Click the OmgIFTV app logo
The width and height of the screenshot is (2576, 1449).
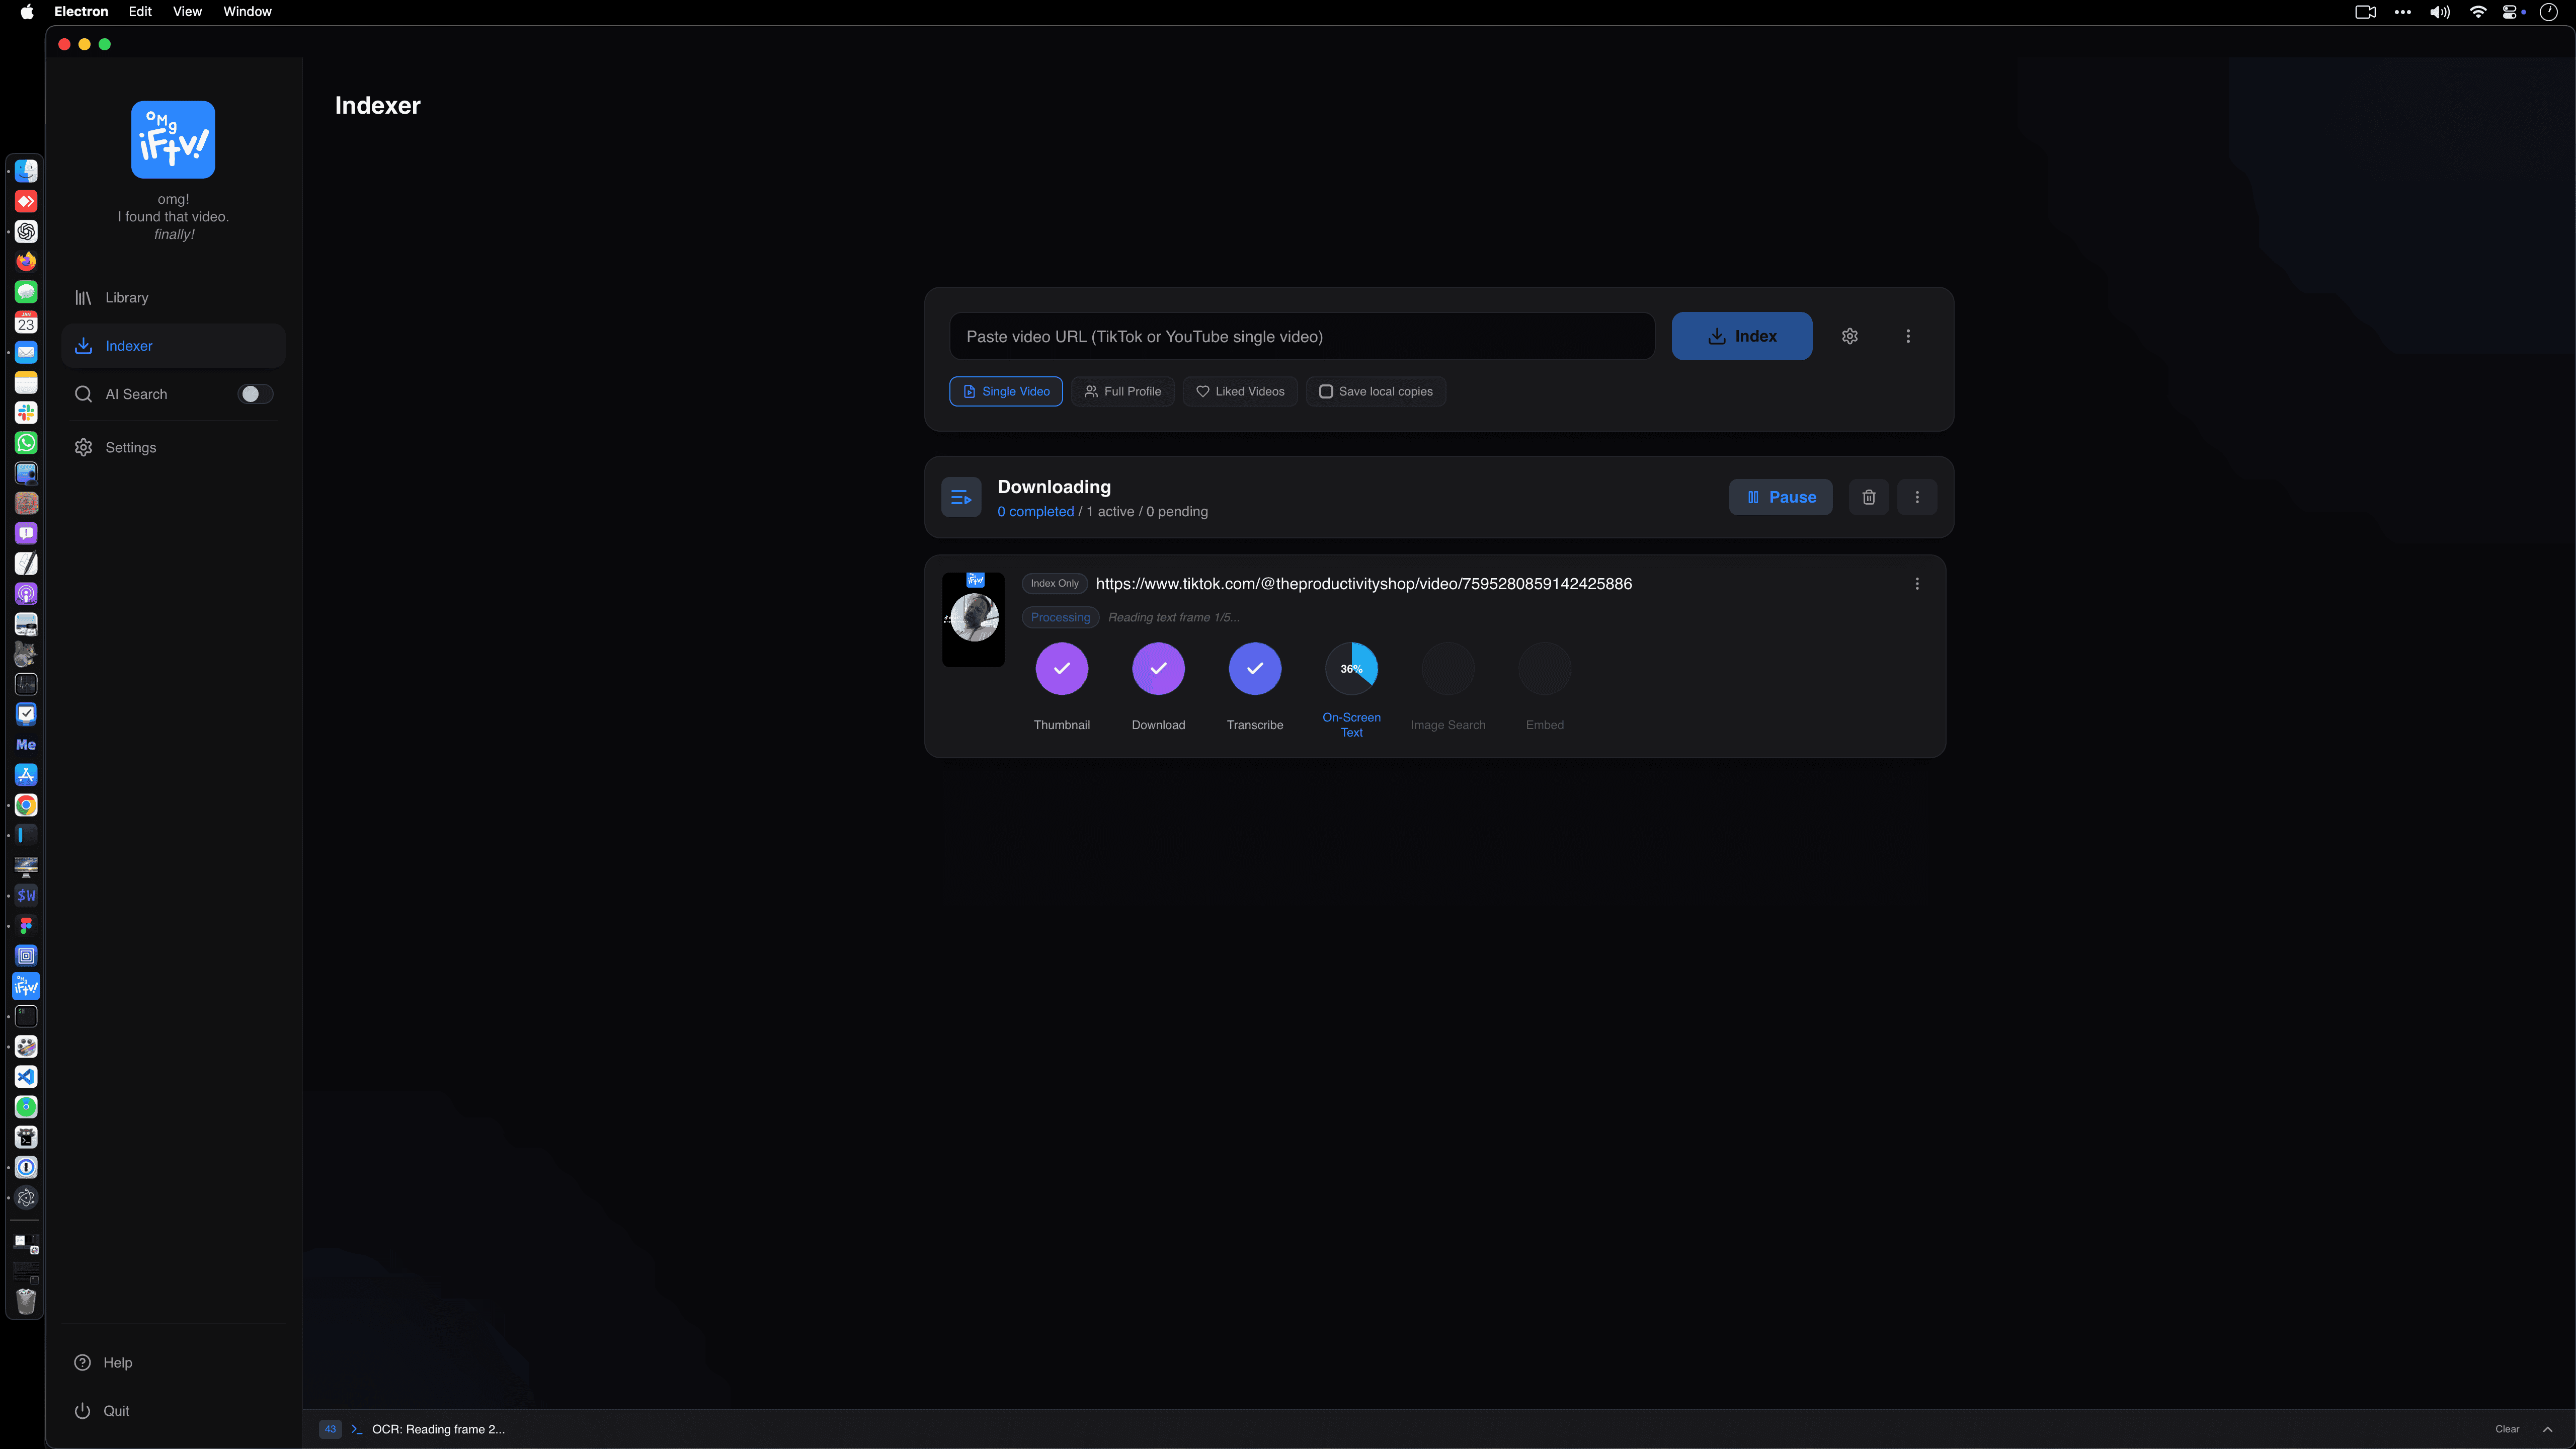pos(173,140)
